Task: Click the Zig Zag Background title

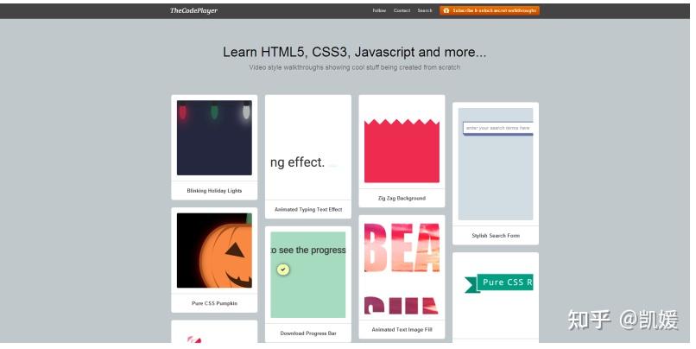Action: coord(402,199)
